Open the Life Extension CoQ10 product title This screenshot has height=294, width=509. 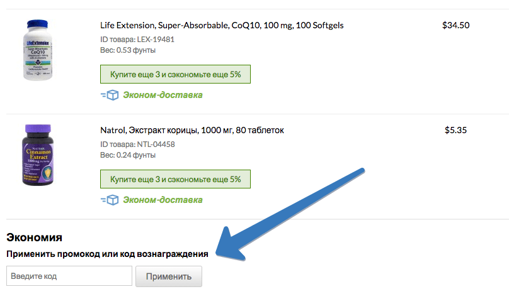pos(222,26)
